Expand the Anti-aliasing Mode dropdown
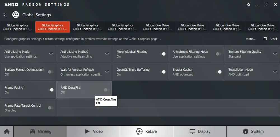This screenshot has height=137, width=280. pos(51,54)
